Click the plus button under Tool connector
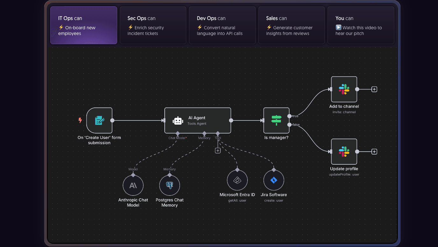 coord(218,150)
